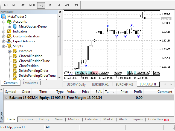Click the Custom Indicators icon
Screen dimensions: 175x131
point(9,36)
